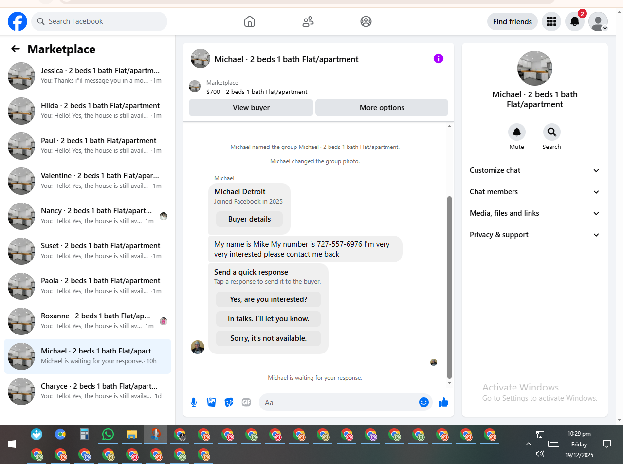Open the Menu grid icon
The width and height of the screenshot is (623, 464).
click(551, 21)
